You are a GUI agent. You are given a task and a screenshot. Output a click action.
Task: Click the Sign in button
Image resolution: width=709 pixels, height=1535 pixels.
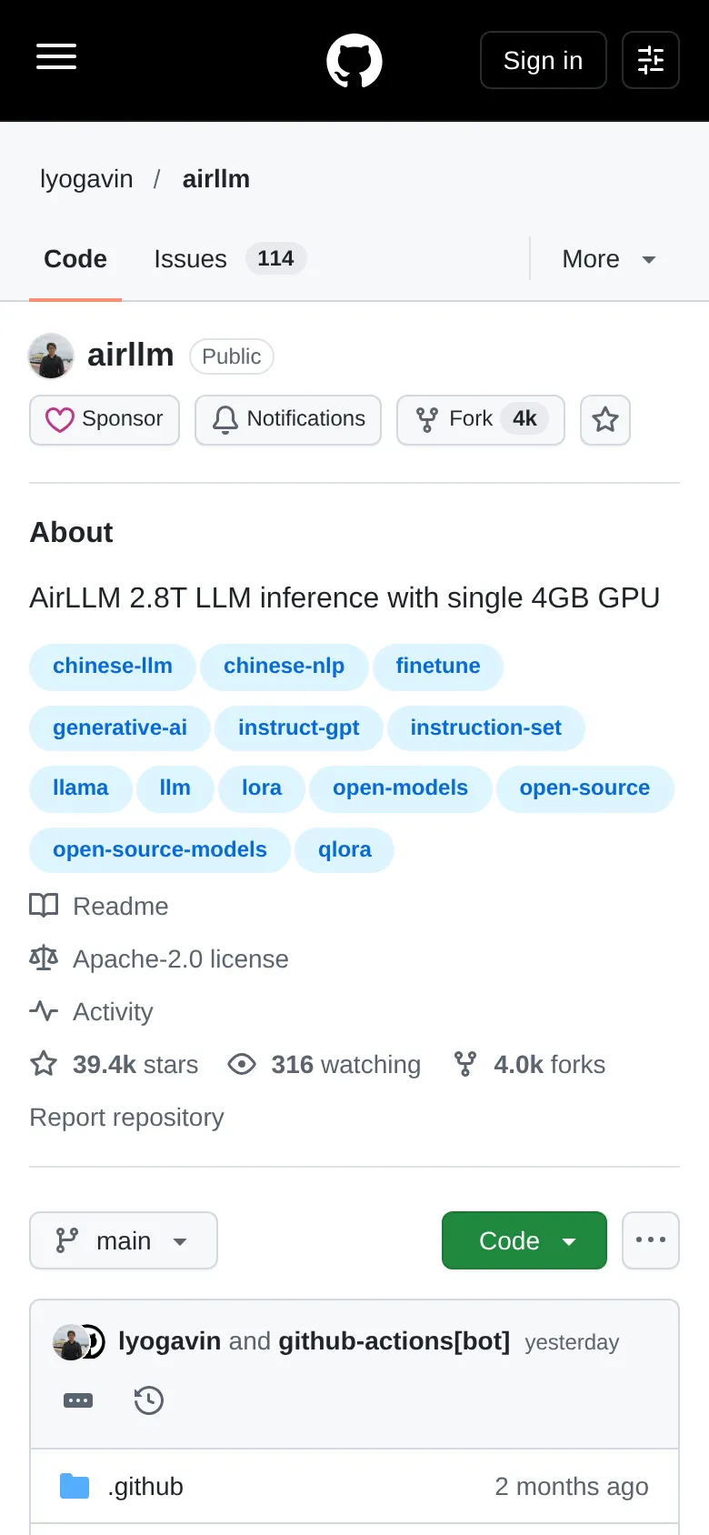544,60
